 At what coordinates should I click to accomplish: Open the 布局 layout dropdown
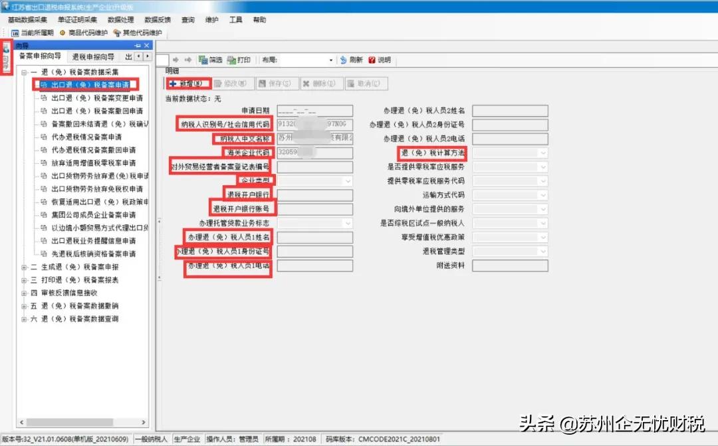click(x=330, y=60)
